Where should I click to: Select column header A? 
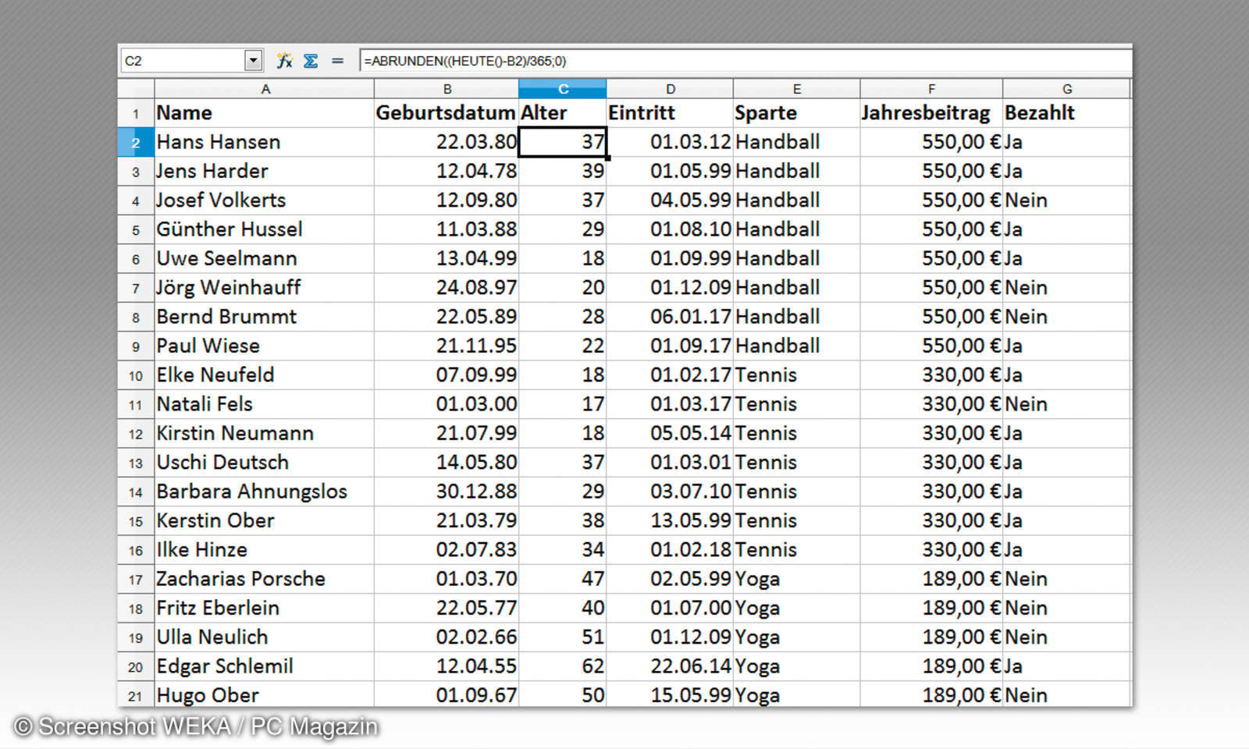coord(265,89)
